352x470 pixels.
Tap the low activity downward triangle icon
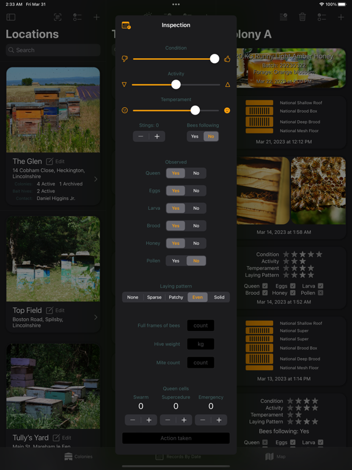(x=124, y=84)
